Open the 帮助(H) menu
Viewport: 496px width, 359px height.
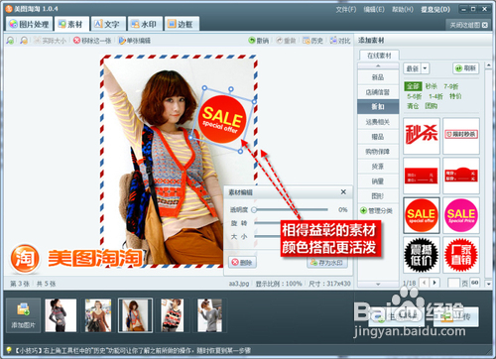[403, 9]
